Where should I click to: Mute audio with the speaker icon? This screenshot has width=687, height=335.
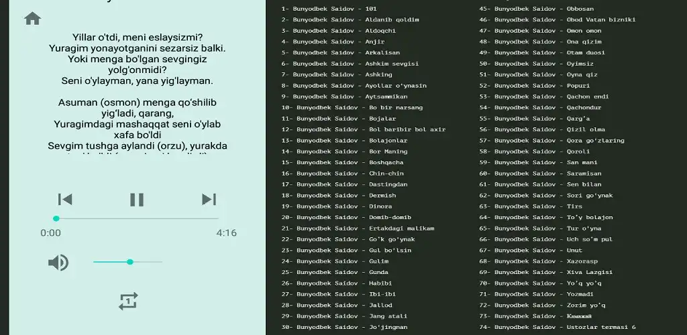[x=58, y=262]
